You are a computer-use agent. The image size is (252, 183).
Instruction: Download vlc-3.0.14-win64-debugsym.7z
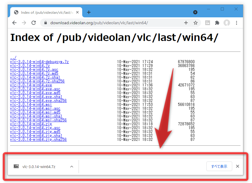pos(39,62)
